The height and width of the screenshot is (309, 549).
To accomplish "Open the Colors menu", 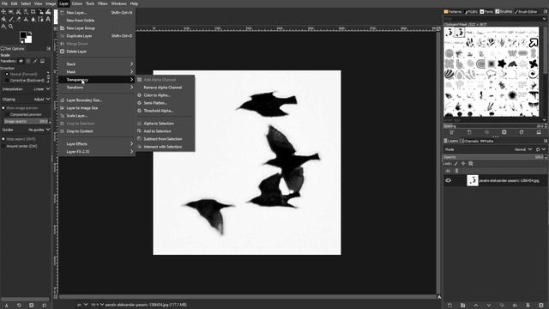I will [x=77, y=3].
